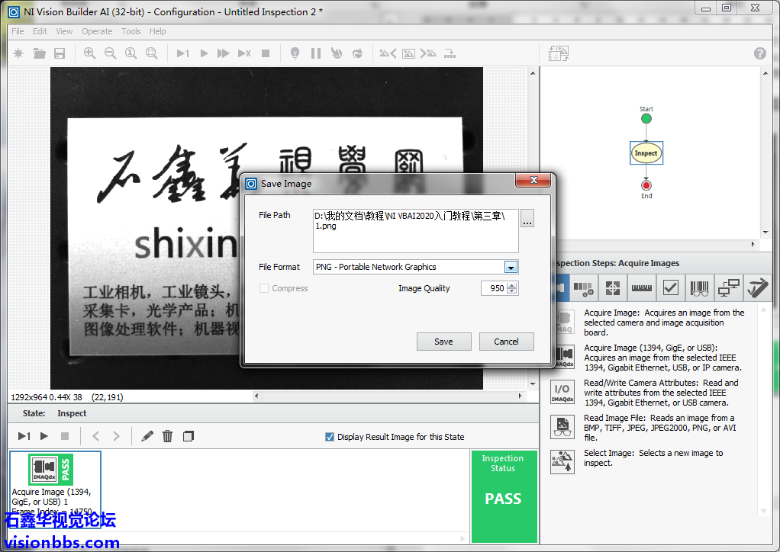Expand the File Format dropdown
780x552 pixels.
pyautogui.click(x=511, y=268)
